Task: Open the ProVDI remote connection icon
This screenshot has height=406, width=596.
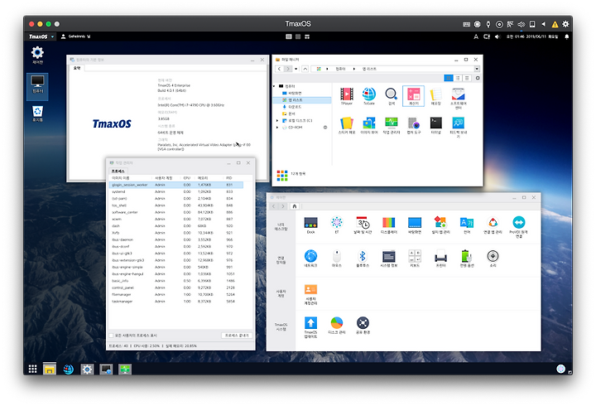Action: [x=518, y=223]
